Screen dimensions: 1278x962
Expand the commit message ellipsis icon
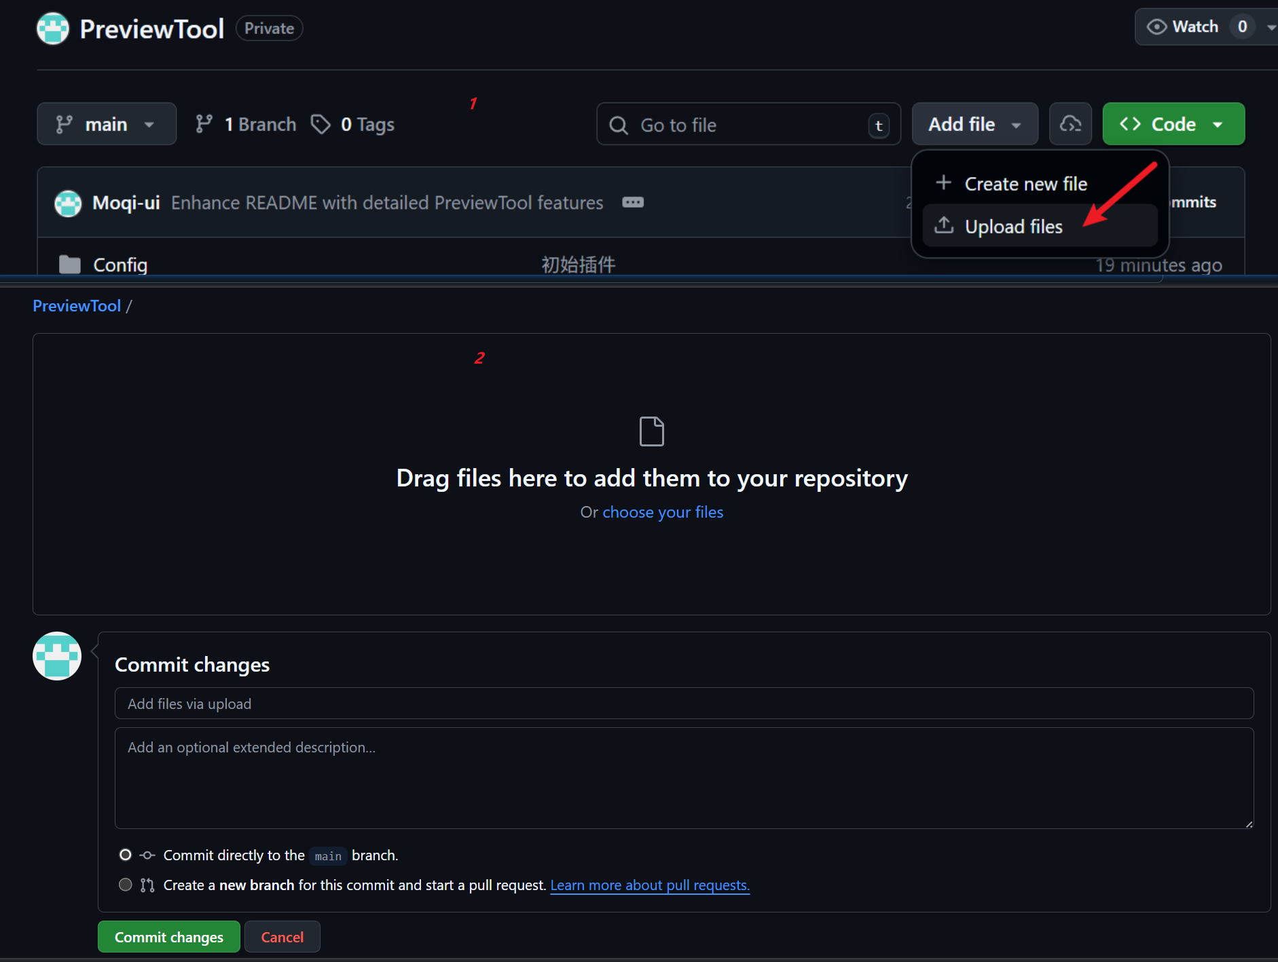[633, 202]
